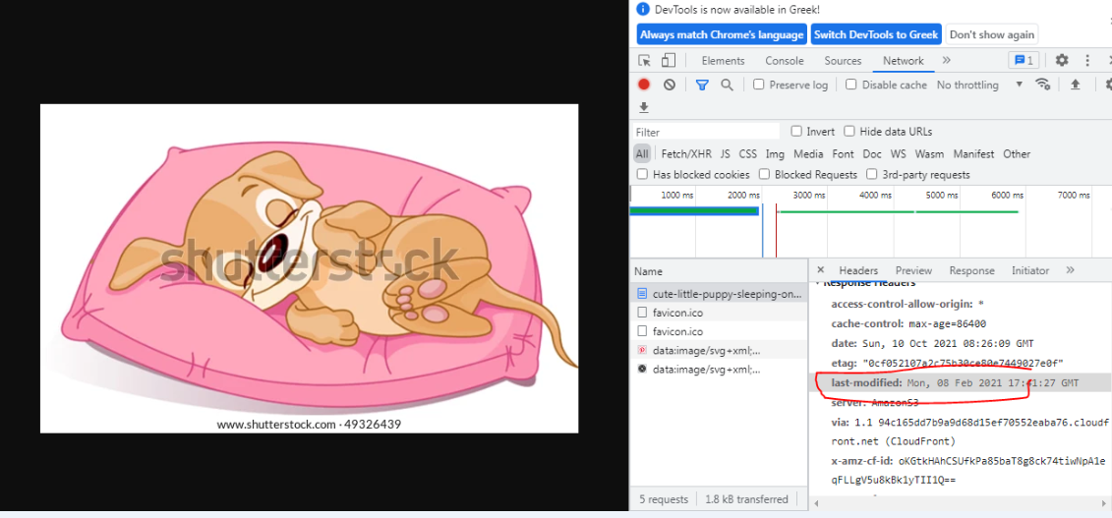The width and height of the screenshot is (1112, 518).
Task: Filter requests by Other
Action: point(1017,153)
